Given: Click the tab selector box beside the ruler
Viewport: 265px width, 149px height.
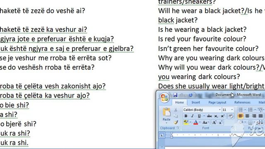Looking at the screenshot, I should (x=162, y=135).
